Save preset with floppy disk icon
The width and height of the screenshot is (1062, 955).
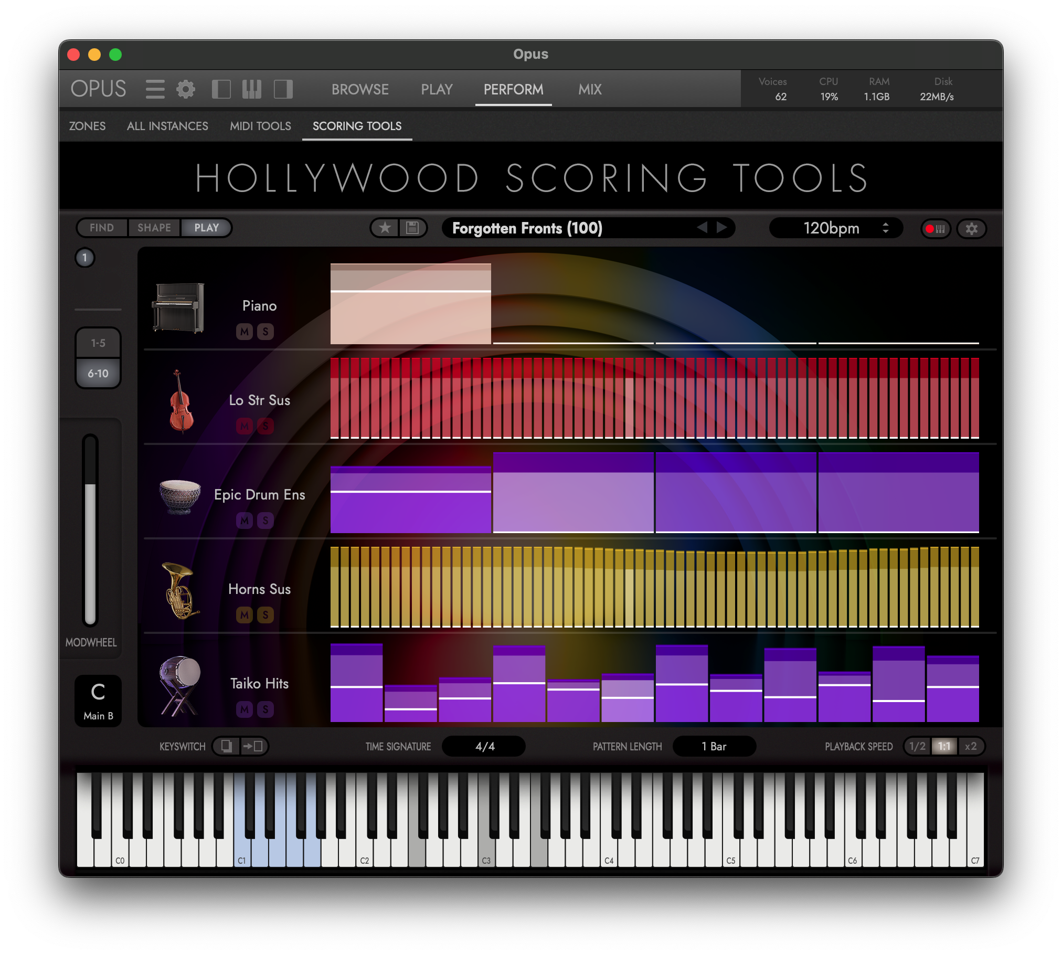coord(412,228)
